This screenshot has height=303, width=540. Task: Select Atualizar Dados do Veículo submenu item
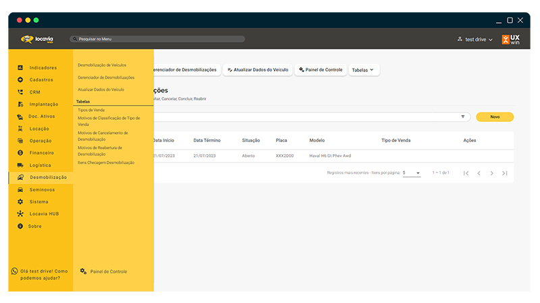tap(101, 90)
